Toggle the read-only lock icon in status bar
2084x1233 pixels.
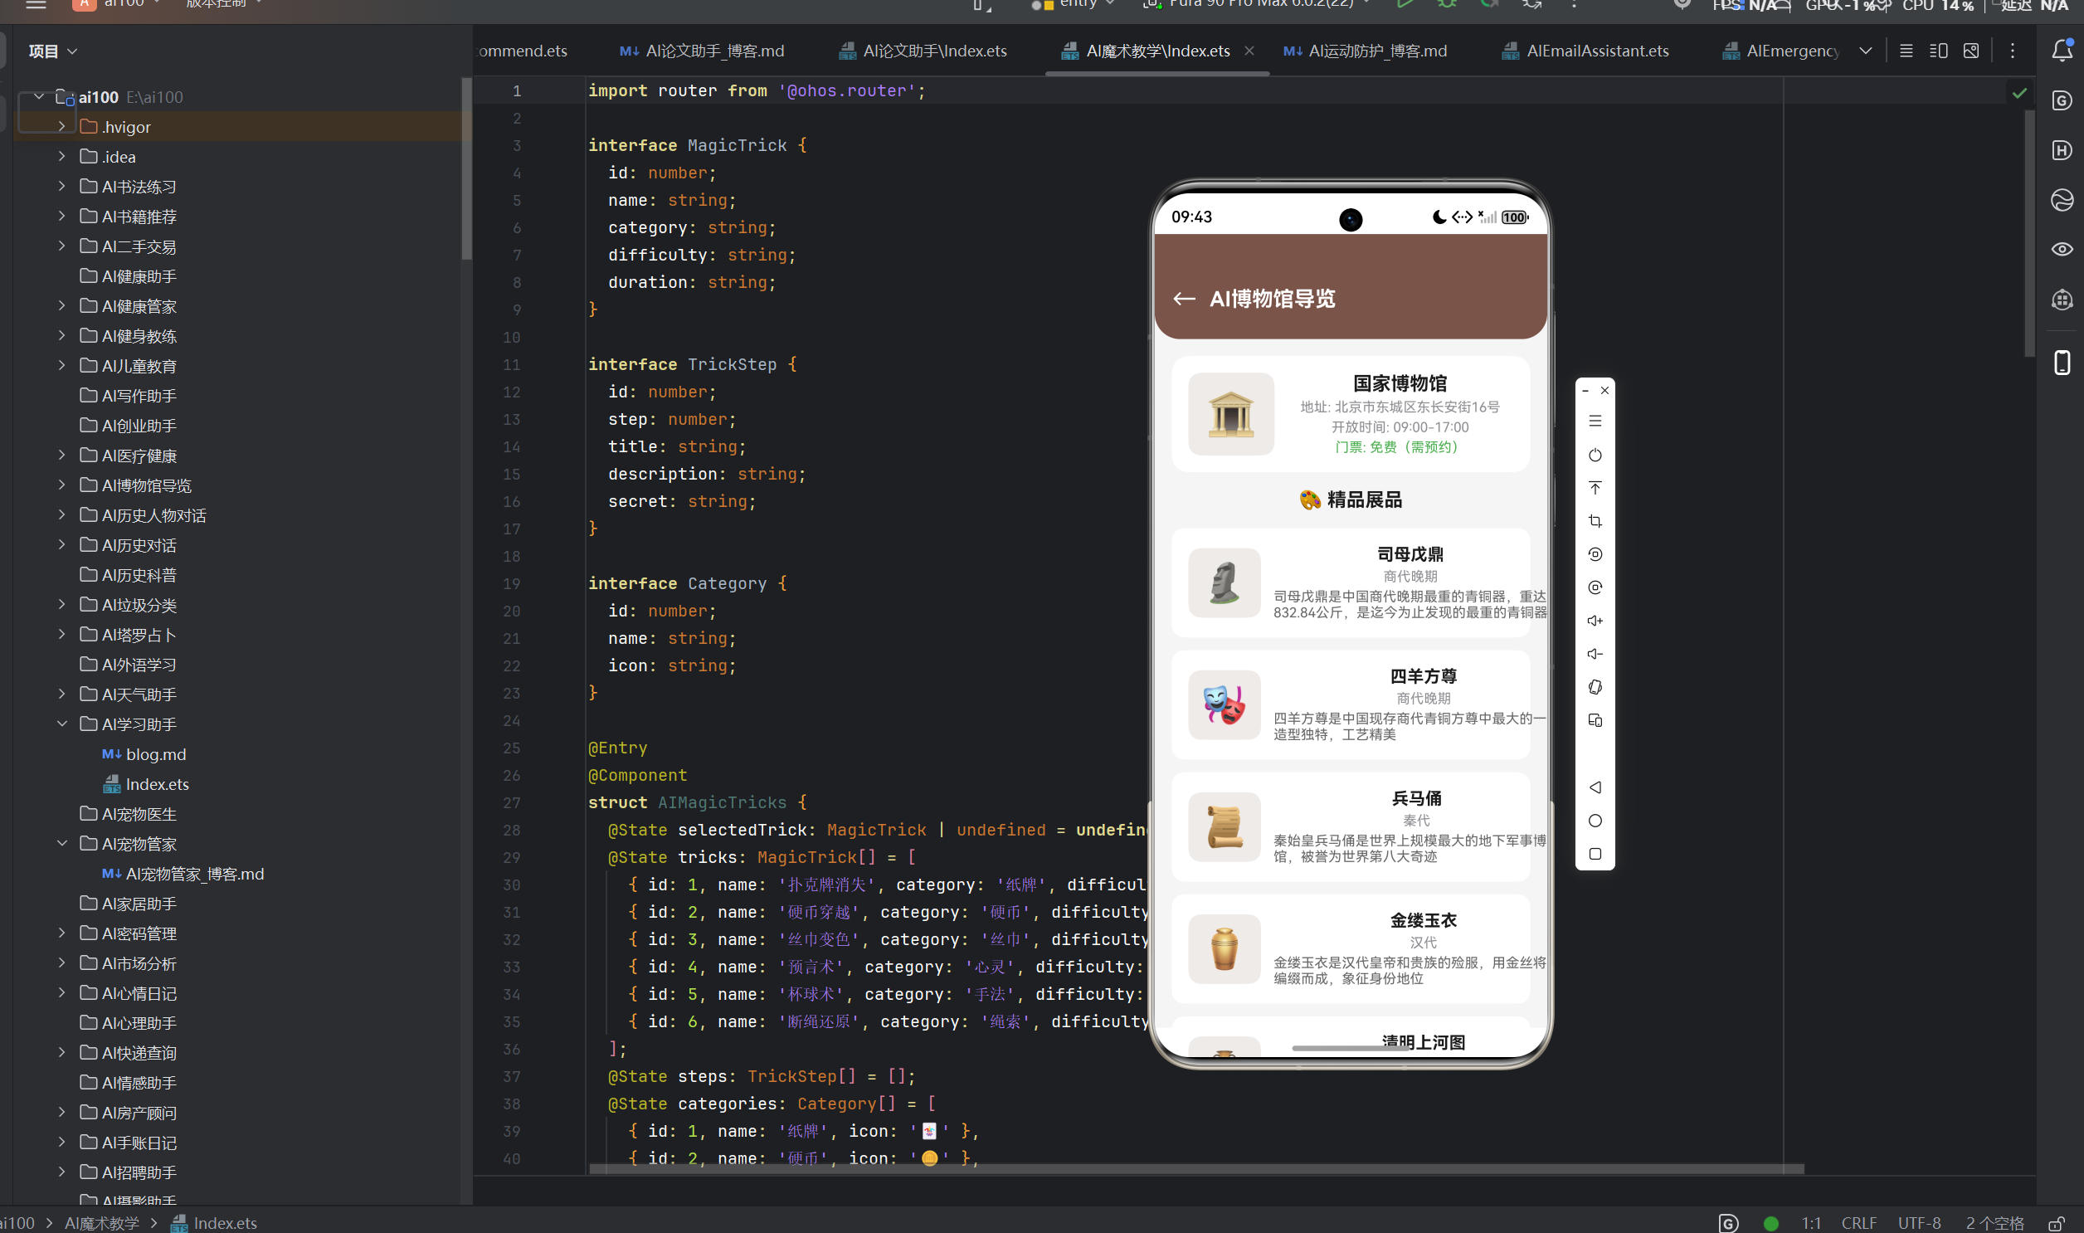coord(2057,1223)
